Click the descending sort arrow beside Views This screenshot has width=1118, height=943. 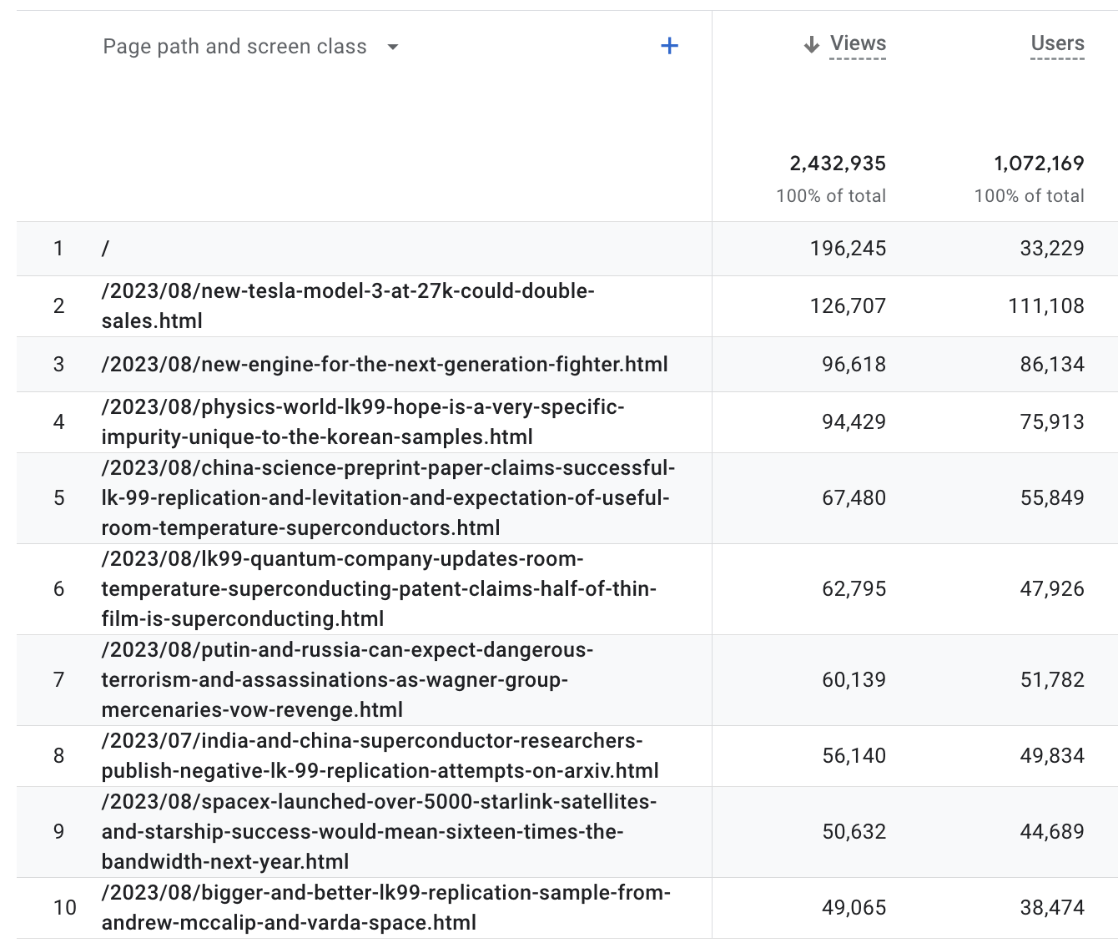click(811, 44)
